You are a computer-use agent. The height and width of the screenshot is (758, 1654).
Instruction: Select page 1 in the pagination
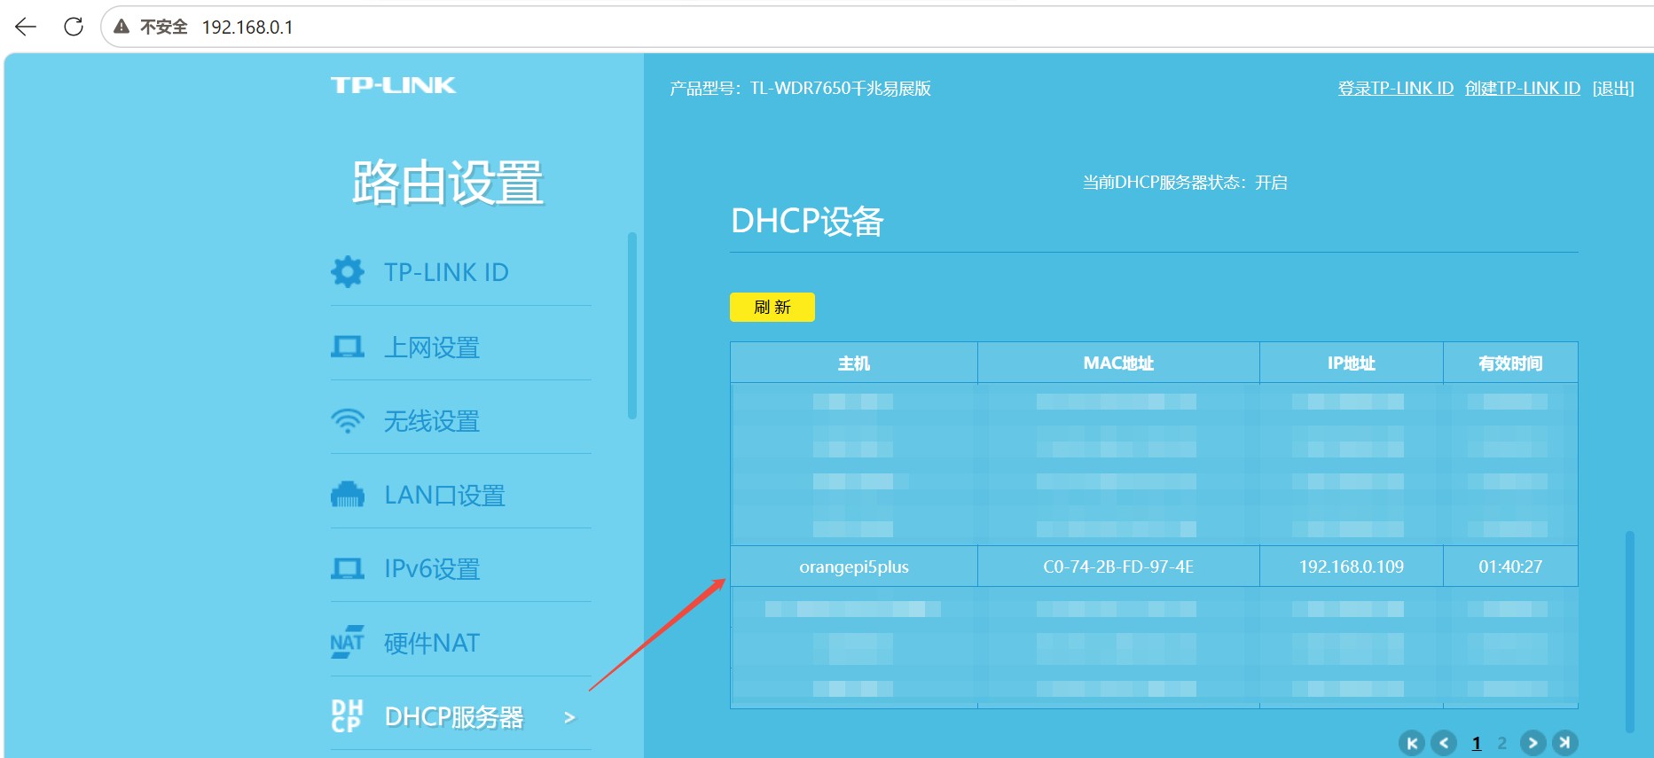tap(1477, 743)
